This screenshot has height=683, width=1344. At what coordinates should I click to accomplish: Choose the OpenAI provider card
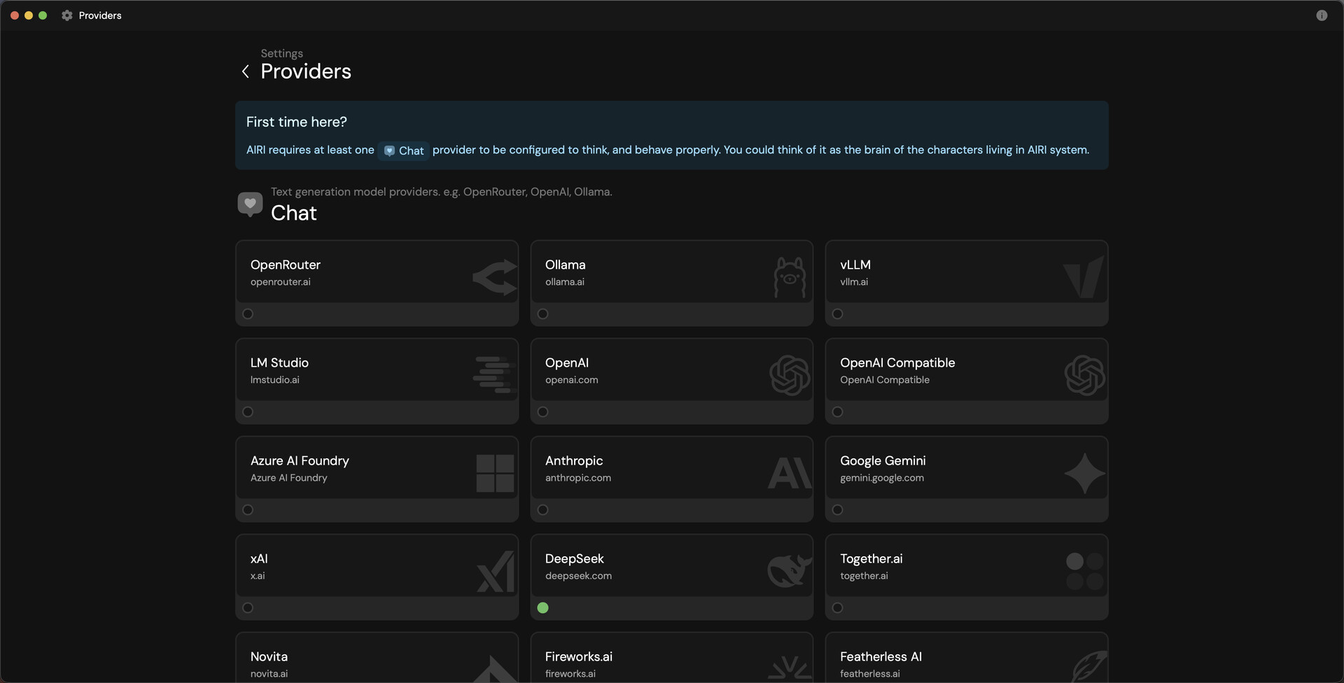[x=672, y=381]
